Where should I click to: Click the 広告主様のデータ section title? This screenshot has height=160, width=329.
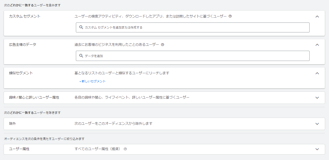click(x=23, y=45)
